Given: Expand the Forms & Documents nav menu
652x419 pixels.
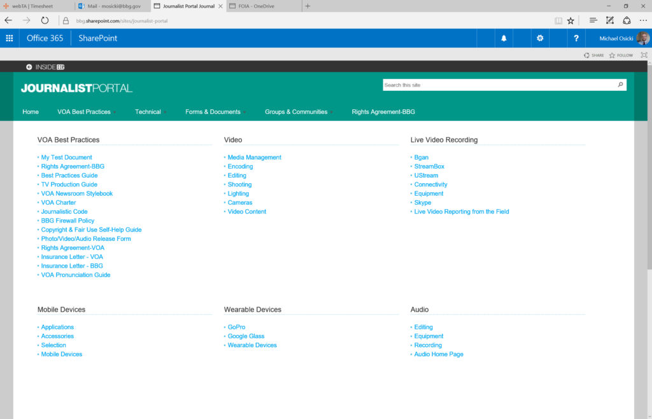Looking at the screenshot, I should (213, 112).
